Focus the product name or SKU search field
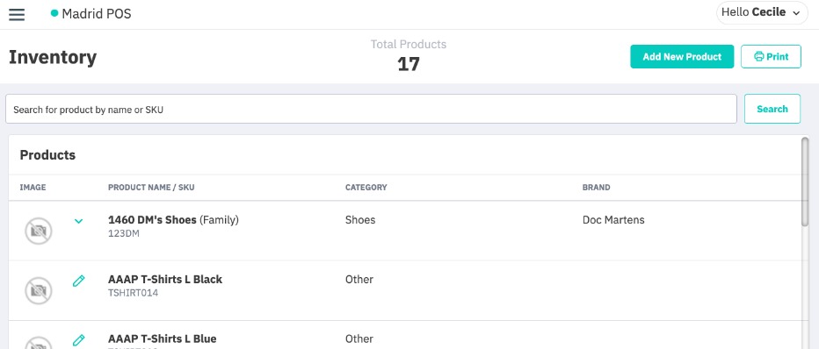 tap(371, 109)
